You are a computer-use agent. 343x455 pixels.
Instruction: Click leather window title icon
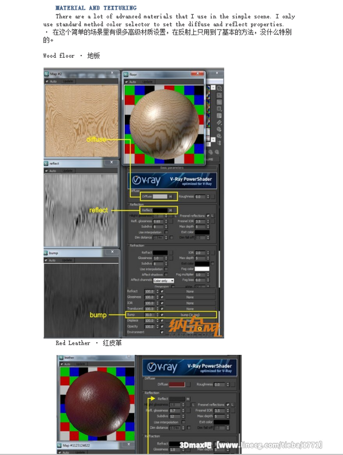click(x=61, y=358)
